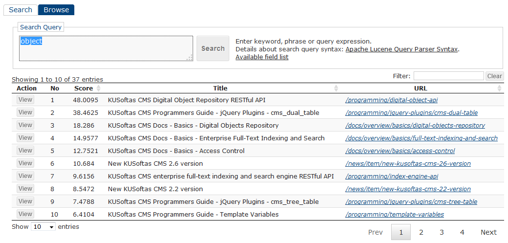View entry number 10 Template Variables
Viewport: 508px width, 243px height.
pyautogui.click(x=25, y=214)
